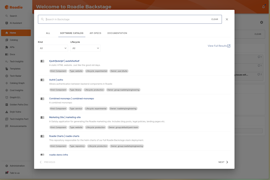Viewport: 270px width, 180px height.
Task: Open Tech Insights sidebar item
Action: (14, 62)
